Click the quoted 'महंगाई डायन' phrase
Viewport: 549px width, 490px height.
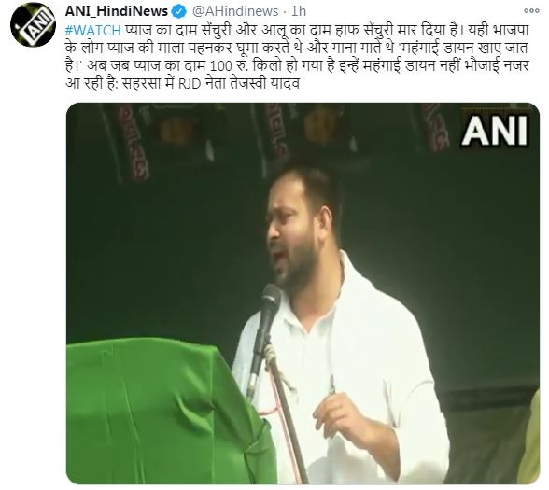433,49
